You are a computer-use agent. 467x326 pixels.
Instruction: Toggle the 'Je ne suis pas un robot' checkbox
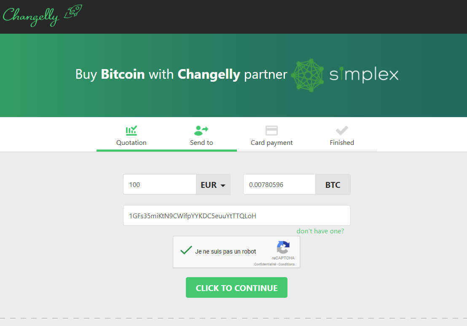[186, 250]
